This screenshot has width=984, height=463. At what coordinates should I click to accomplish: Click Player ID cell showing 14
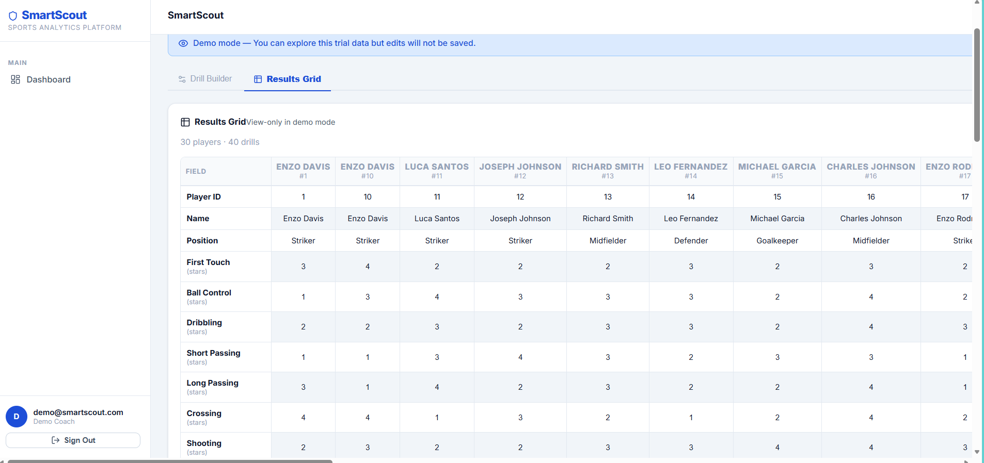pyautogui.click(x=691, y=197)
